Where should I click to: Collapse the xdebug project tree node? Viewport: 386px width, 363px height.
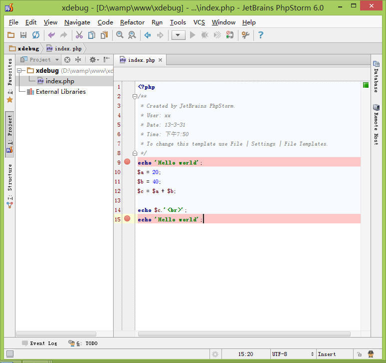(x=19, y=71)
